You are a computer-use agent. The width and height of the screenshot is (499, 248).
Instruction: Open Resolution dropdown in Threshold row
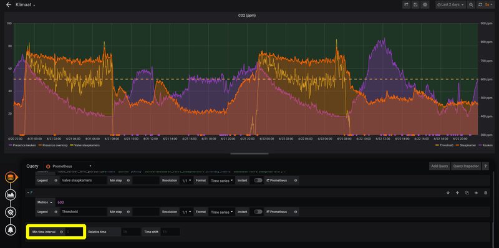(186, 212)
